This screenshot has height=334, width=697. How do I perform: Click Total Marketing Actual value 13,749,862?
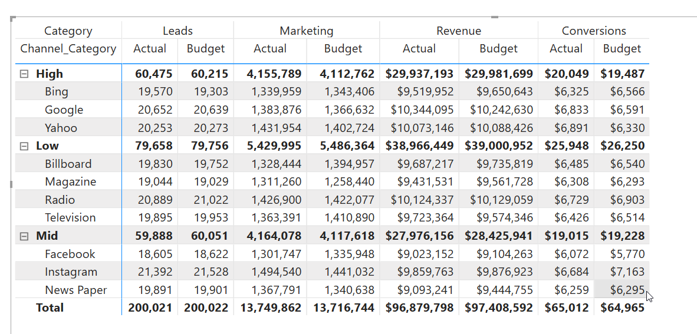click(271, 308)
